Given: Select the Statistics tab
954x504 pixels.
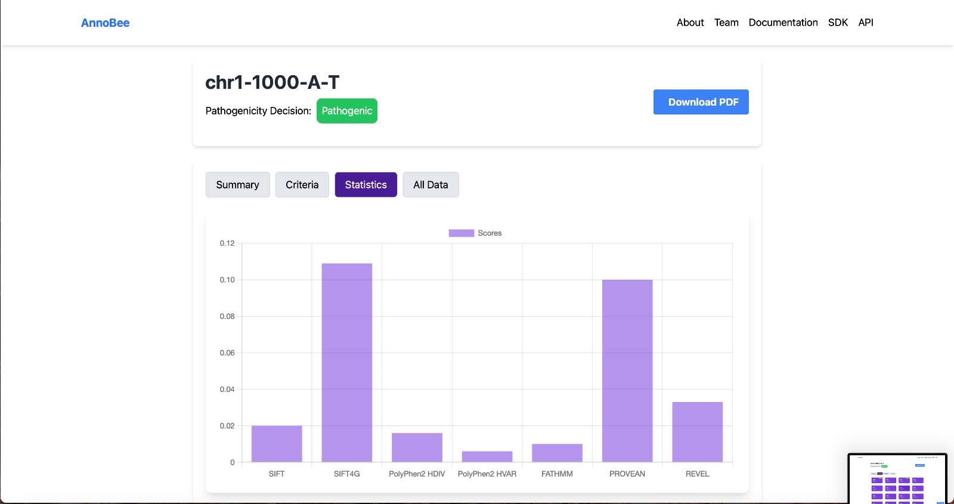Looking at the screenshot, I should tap(366, 185).
